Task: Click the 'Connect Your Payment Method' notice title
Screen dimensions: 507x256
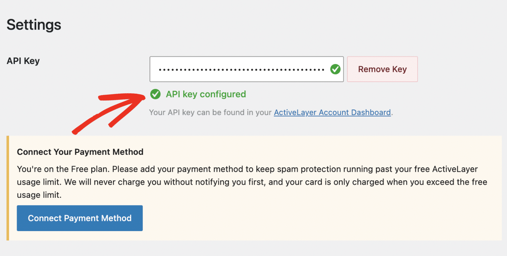Action: [80, 152]
